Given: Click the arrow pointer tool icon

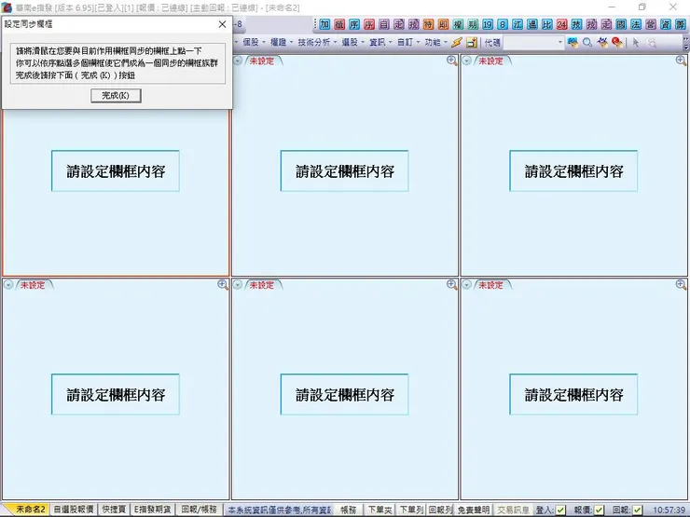Looking at the screenshot, I should coord(635,43).
